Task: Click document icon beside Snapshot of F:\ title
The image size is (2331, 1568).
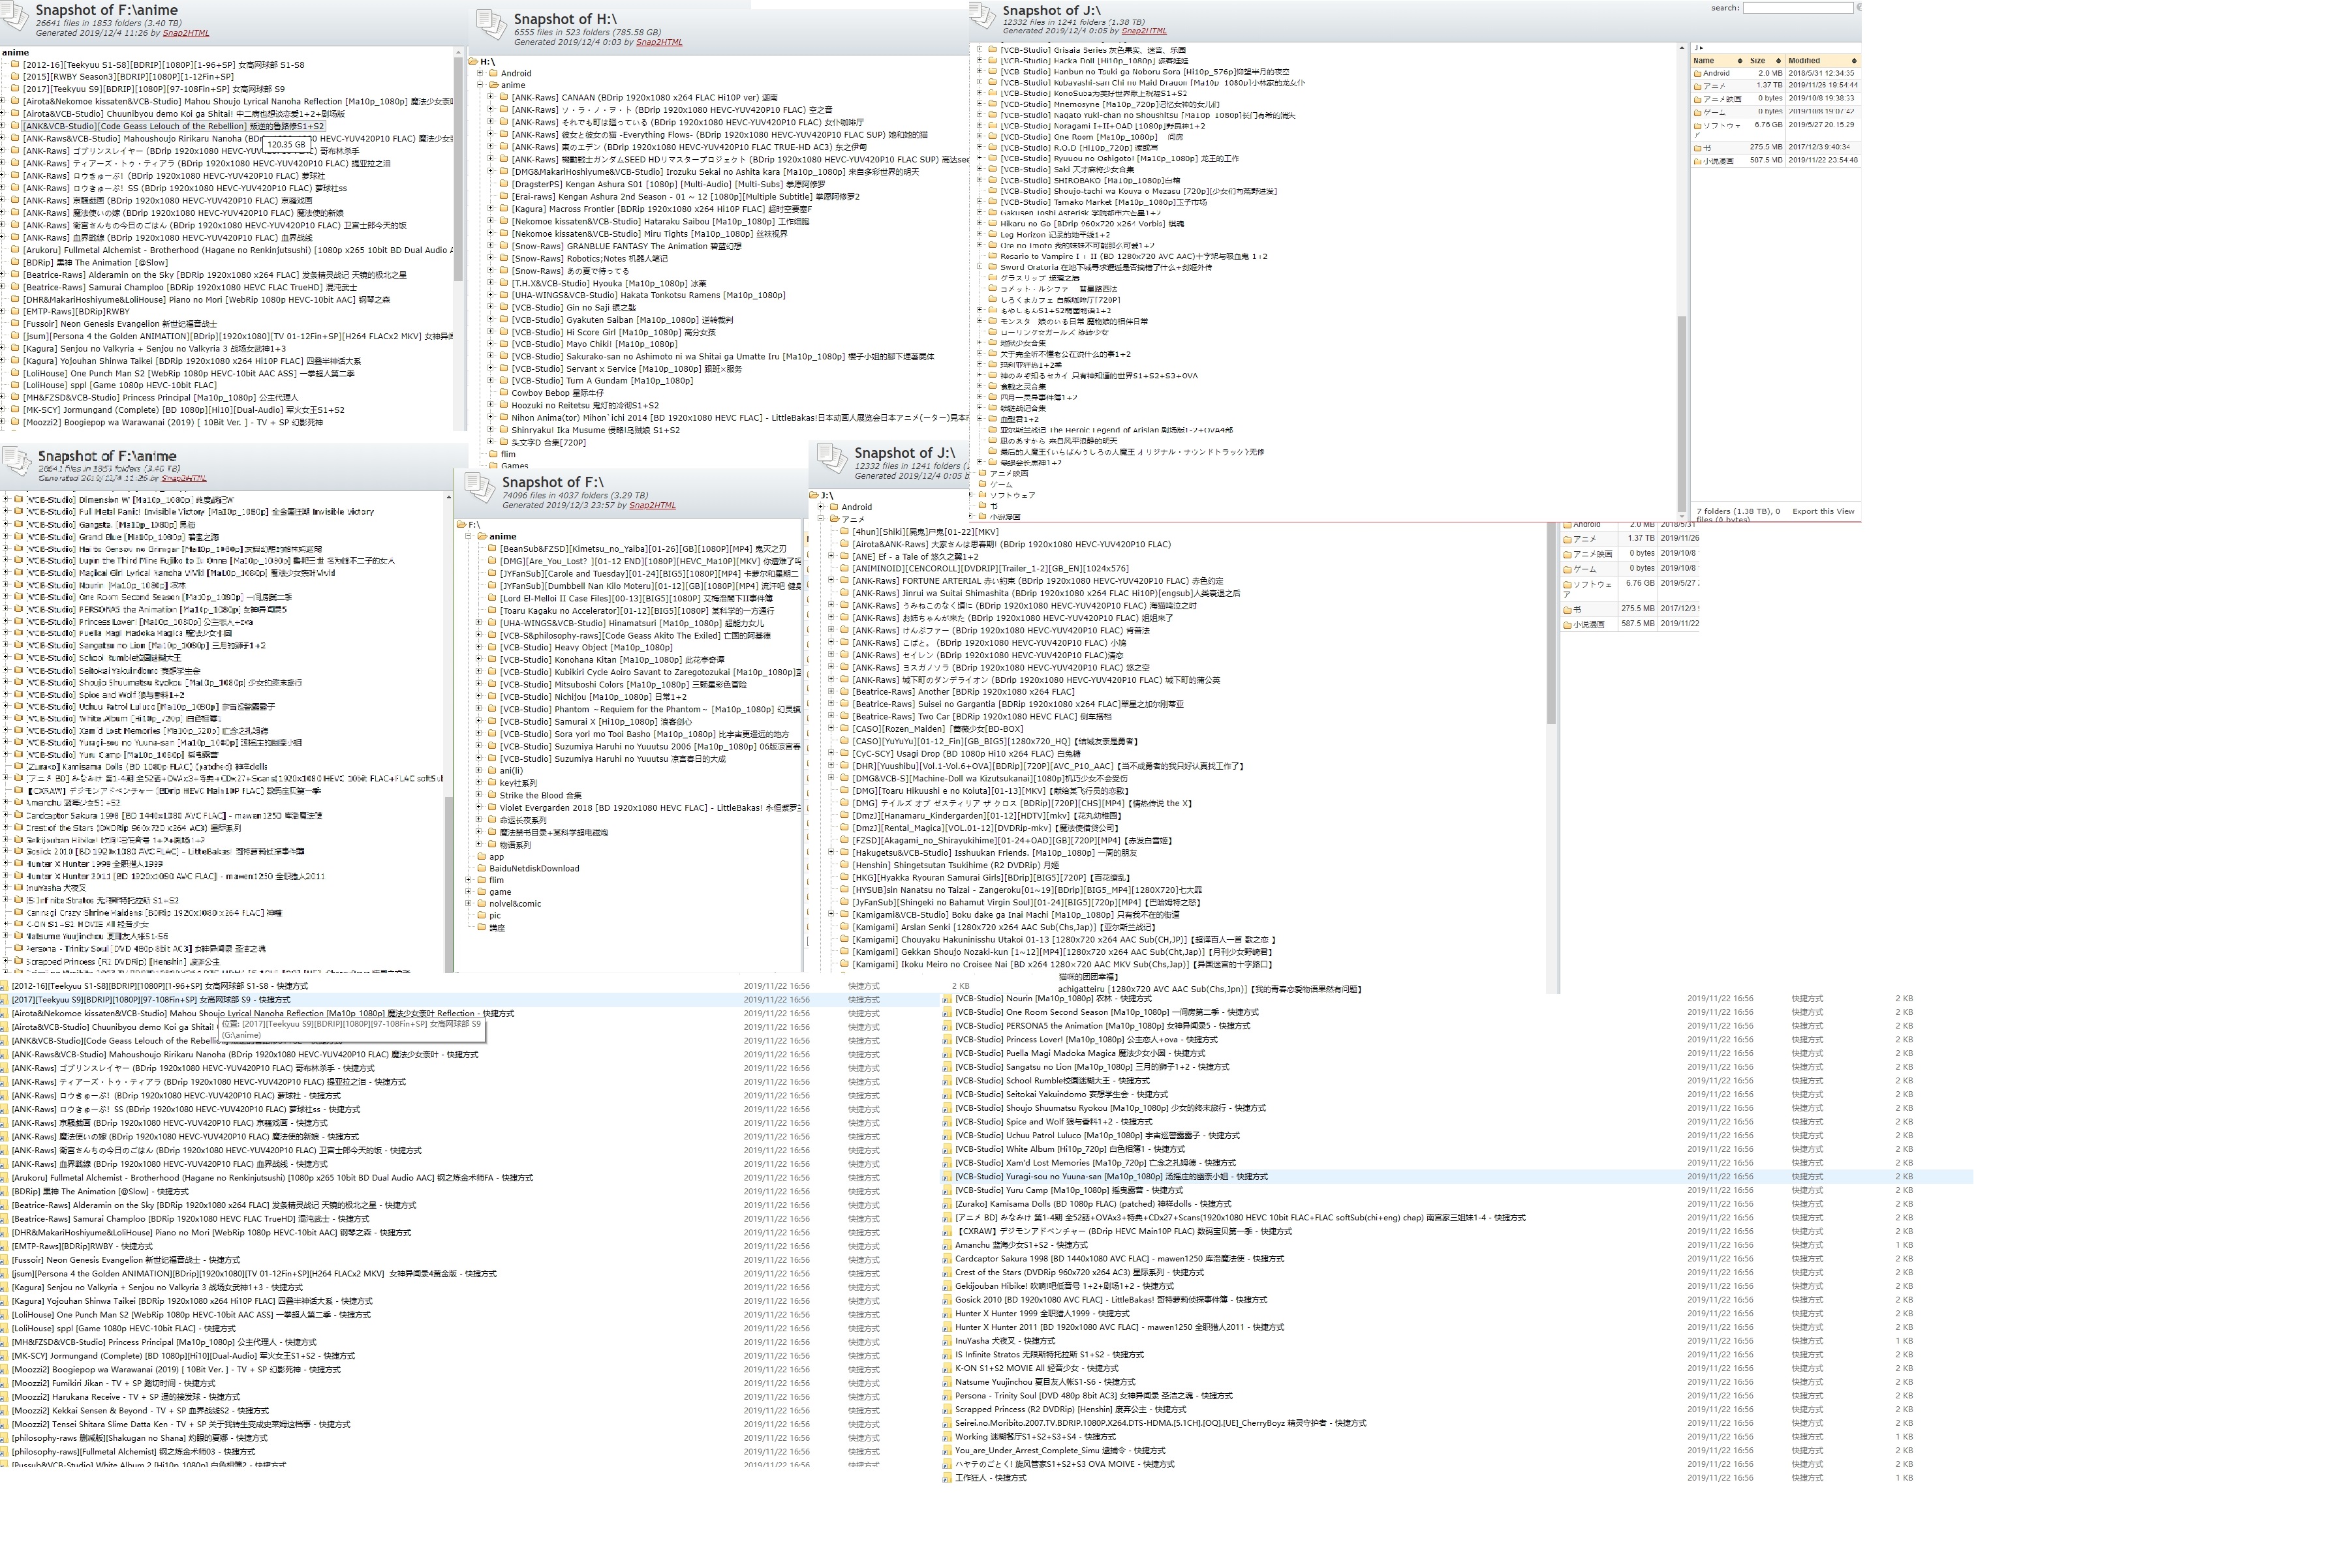Action: [479, 487]
